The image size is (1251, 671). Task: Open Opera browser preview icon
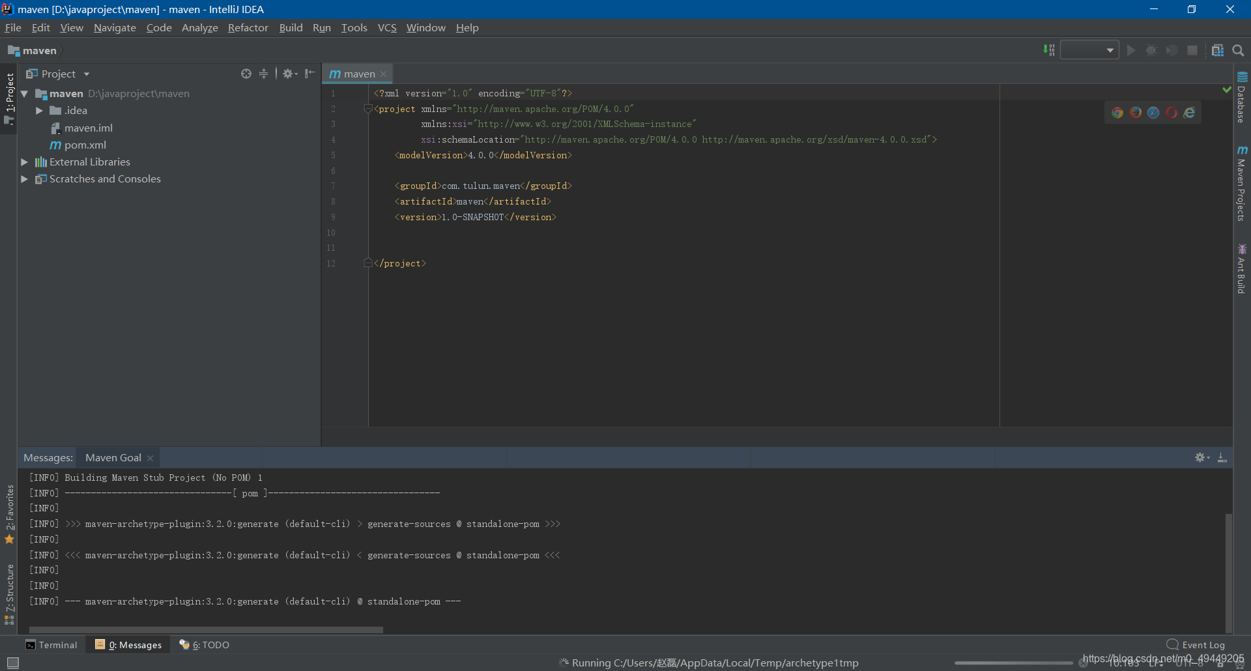(x=1172, y=113)
